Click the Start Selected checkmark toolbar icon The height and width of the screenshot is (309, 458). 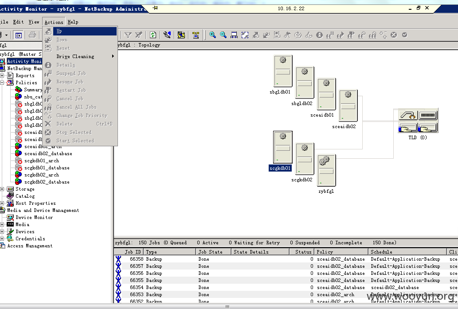tap(404, 35)
